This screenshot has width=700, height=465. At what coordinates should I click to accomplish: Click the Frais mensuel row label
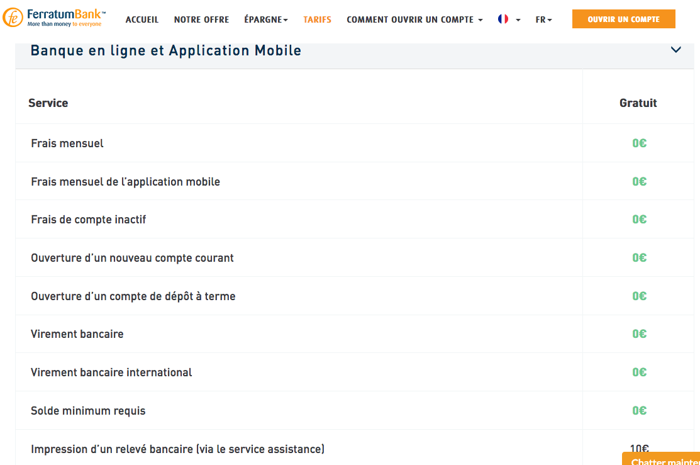[x=67, y=143]
